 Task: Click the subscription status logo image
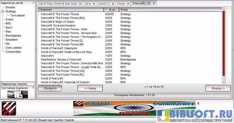[17, 94]
